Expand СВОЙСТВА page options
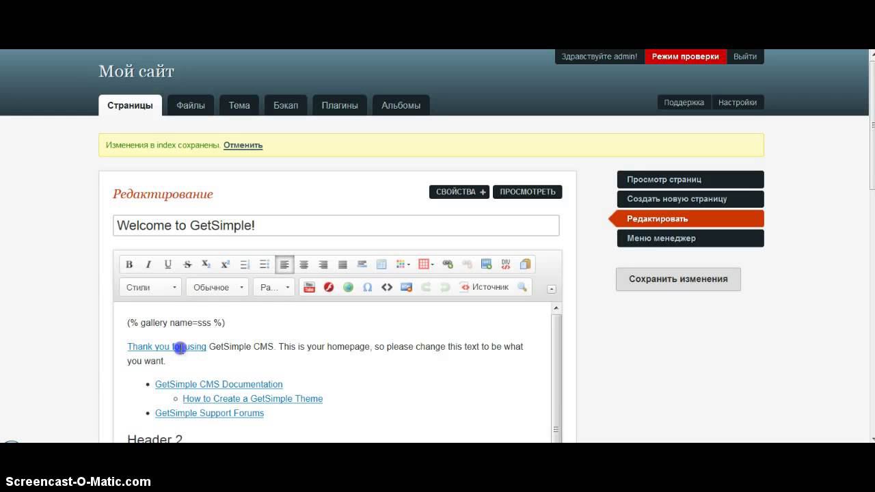Image resolution: width=875 pixels, height=492 pixels. [x=461, y=192]
